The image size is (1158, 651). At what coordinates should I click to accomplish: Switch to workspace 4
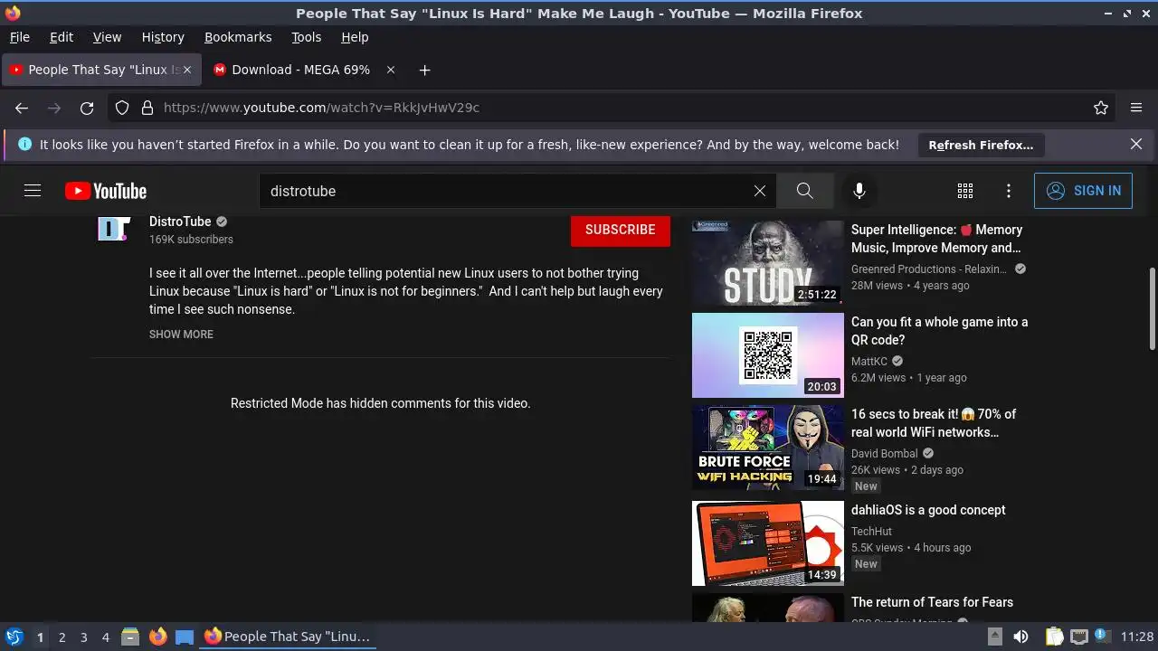pyautogui.click(x=105, y=637)
